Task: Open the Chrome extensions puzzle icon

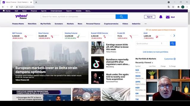Action: tap(178, 7)
